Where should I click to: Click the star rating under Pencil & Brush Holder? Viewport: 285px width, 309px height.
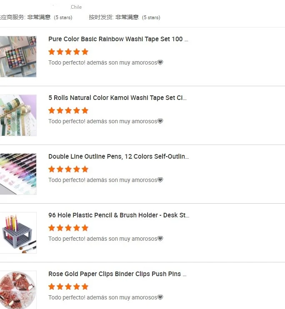coord(68,228)
